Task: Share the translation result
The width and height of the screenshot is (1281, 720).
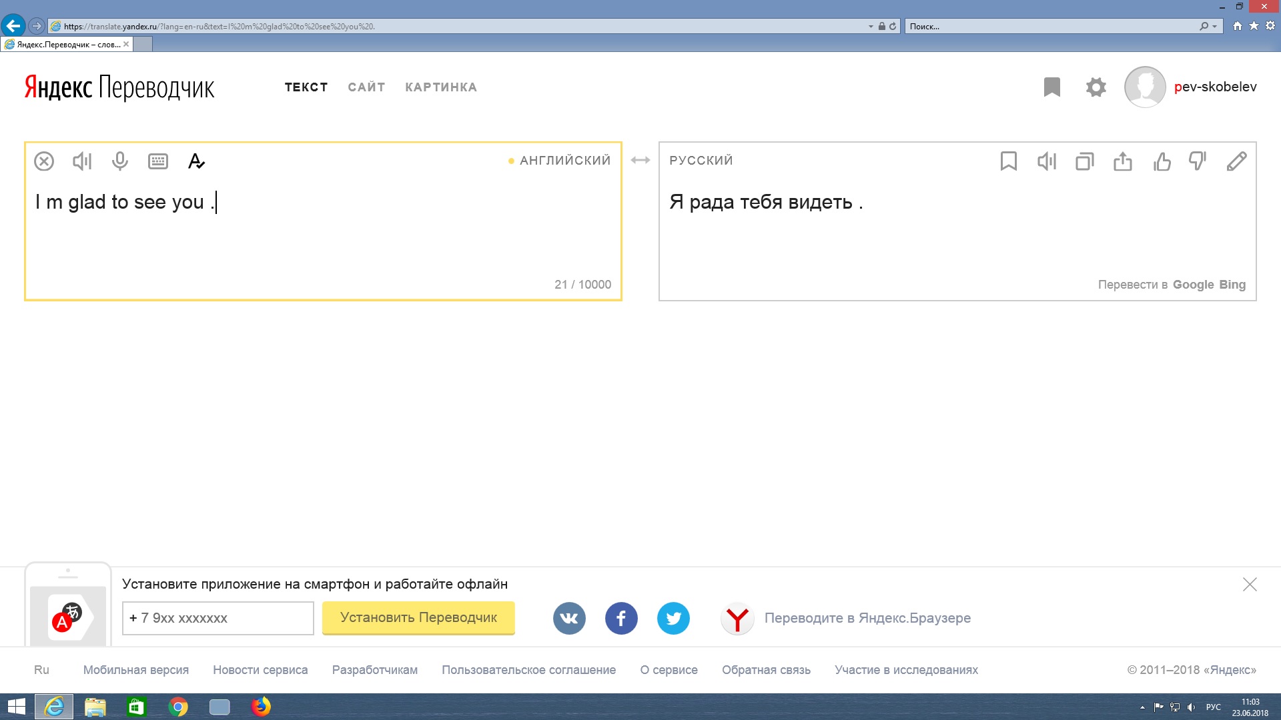Action: coord(1123,161)
